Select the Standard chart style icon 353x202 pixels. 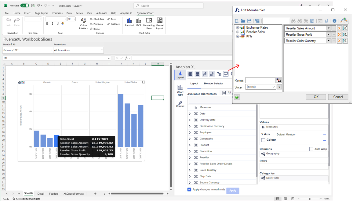click(129, 21)
